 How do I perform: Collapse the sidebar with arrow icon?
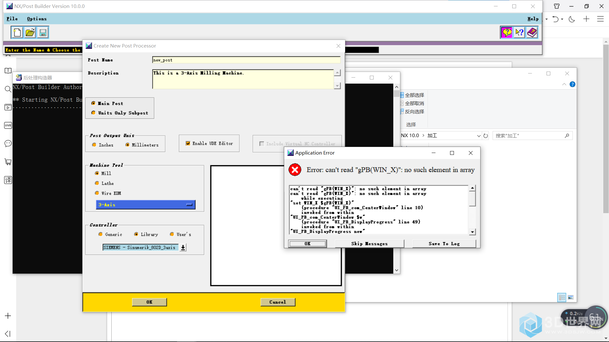point(8,334)
